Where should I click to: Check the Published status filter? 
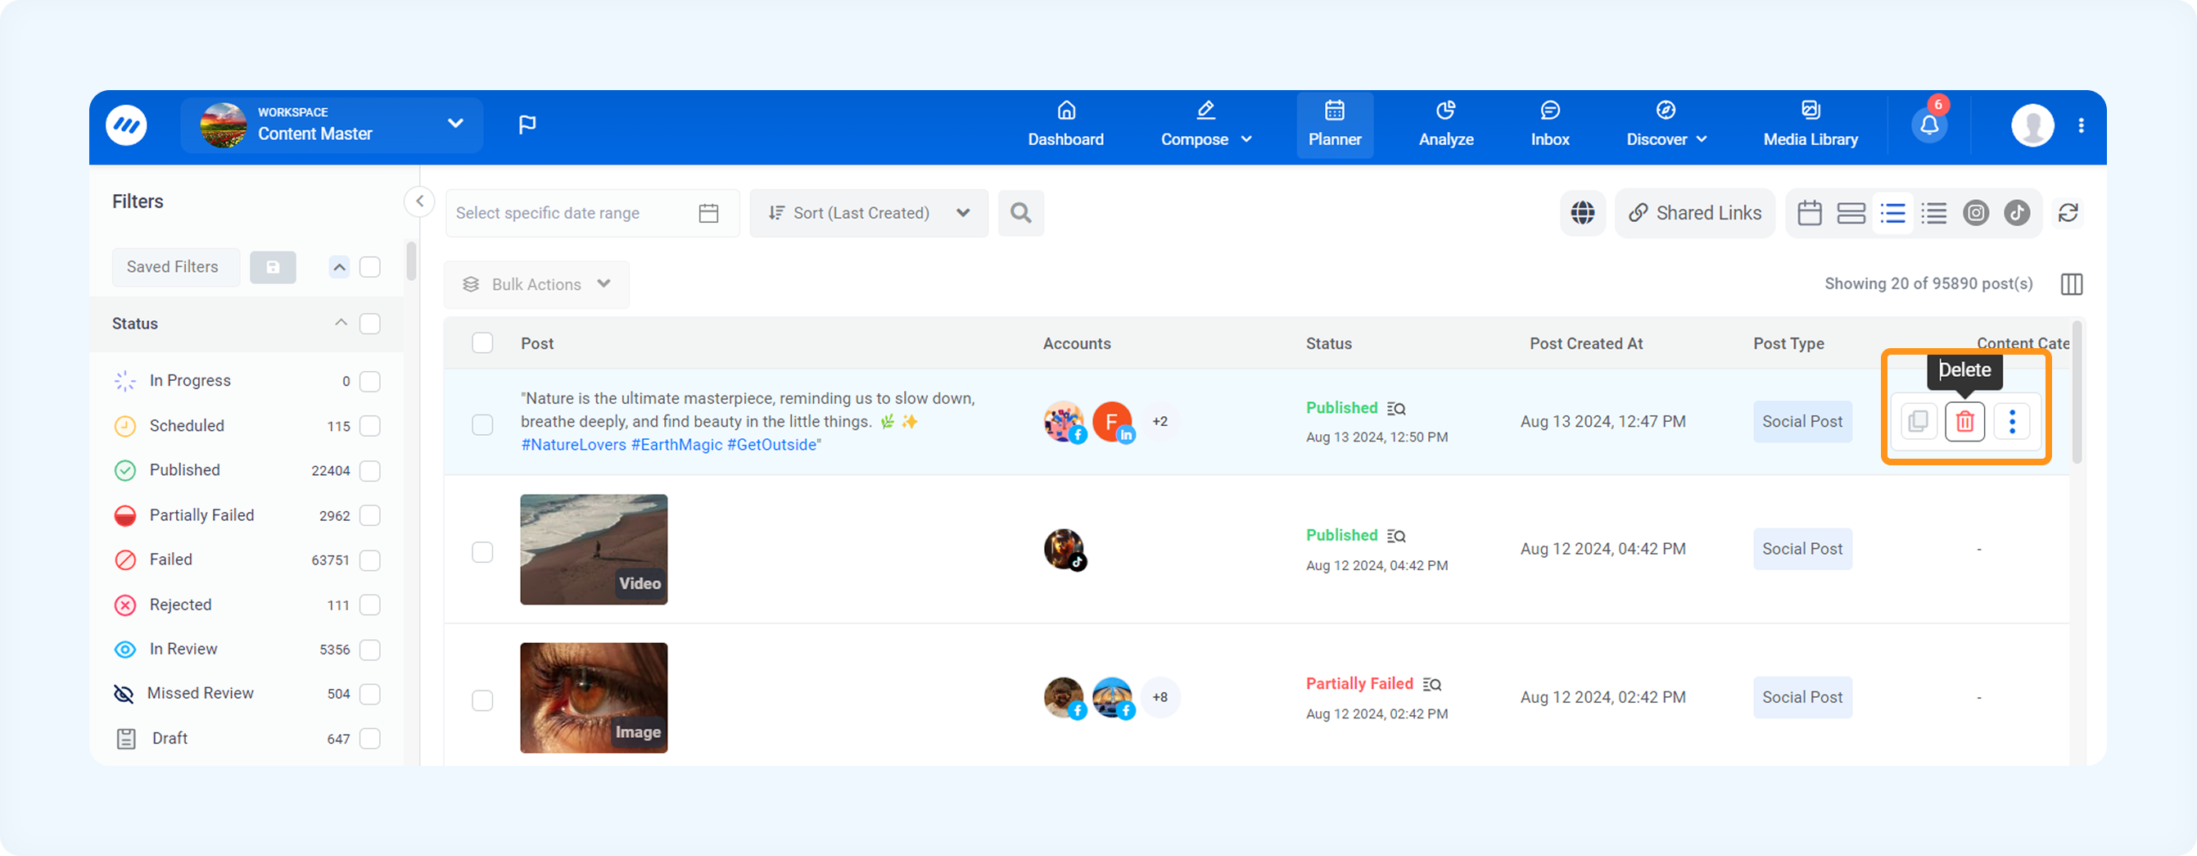point(370,471)
